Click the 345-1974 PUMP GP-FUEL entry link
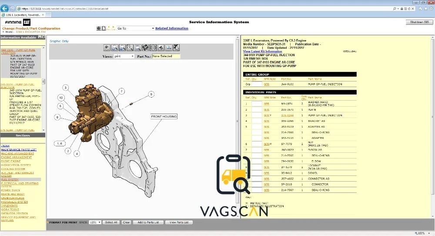The image size is (435, 236). [17, 86]
